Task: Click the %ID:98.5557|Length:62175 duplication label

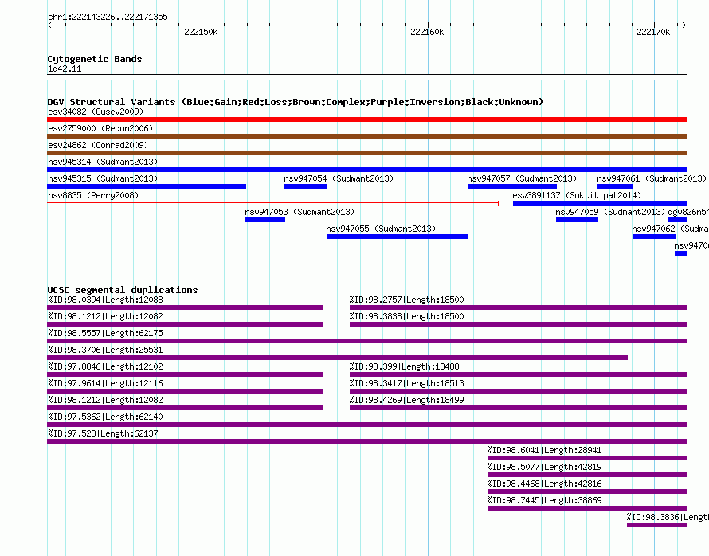Action: pos(105,333)
